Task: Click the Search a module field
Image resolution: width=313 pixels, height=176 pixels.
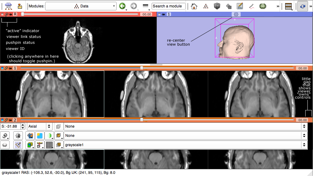Action: [169, 6]
